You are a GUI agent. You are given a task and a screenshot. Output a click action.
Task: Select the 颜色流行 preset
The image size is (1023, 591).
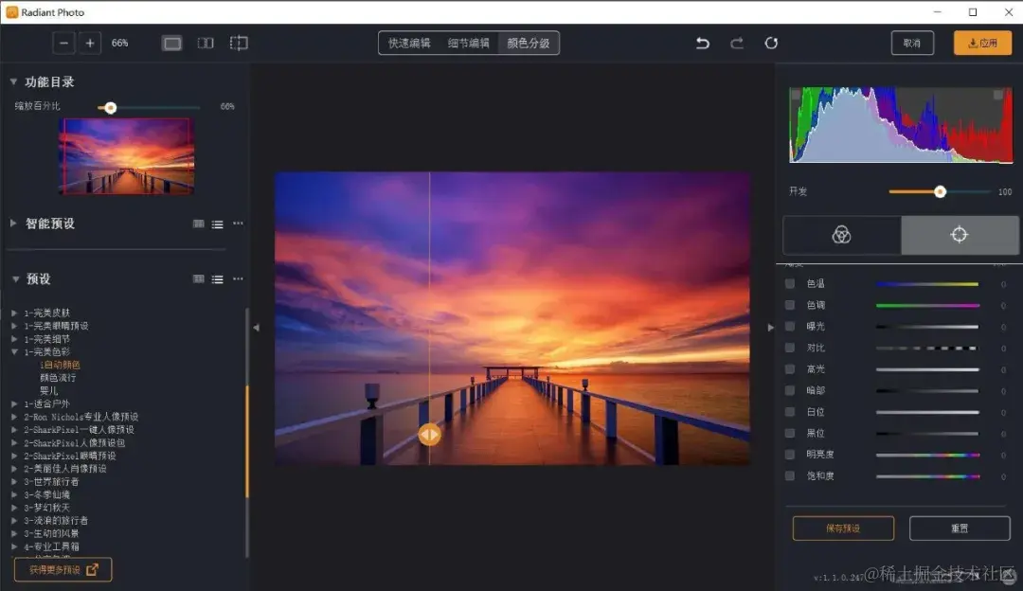58,378
